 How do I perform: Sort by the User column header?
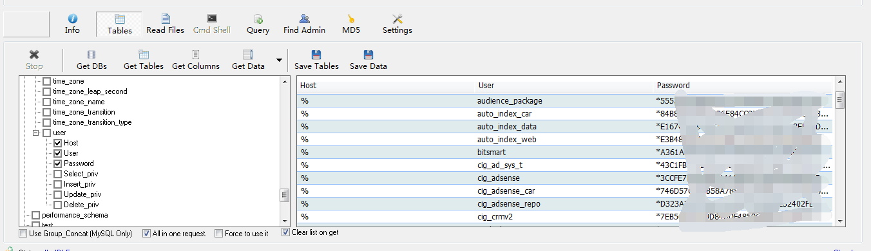564,85
